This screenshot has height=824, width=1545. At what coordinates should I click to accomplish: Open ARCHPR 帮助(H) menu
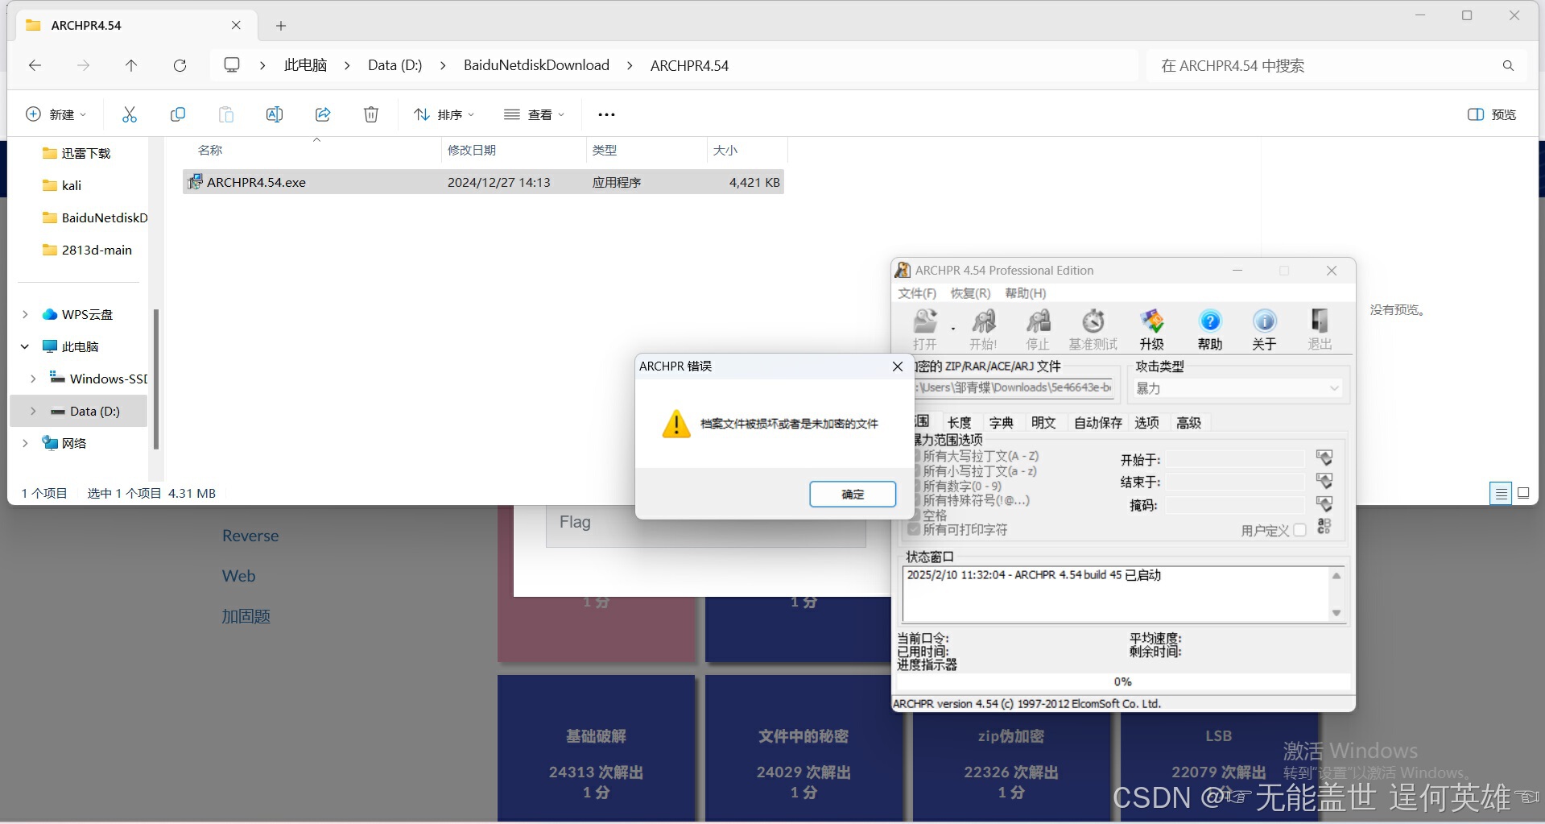click(x=1026, y=293)
